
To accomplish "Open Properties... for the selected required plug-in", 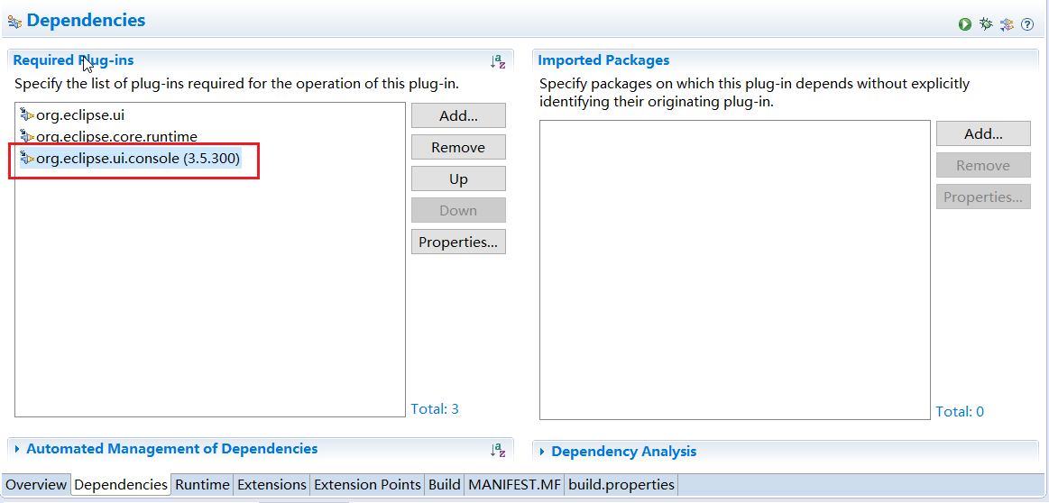I will (458, 242).
